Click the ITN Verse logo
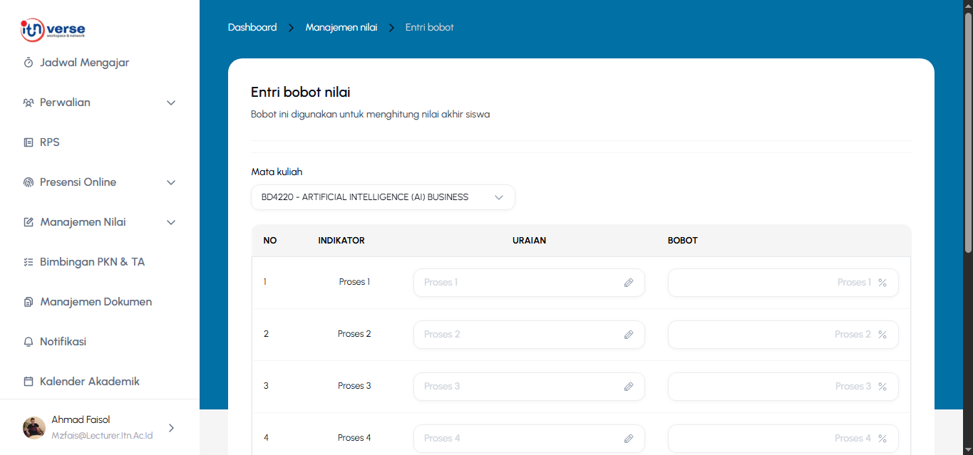This screenshot has width=973, height=455. click(53, 30)
